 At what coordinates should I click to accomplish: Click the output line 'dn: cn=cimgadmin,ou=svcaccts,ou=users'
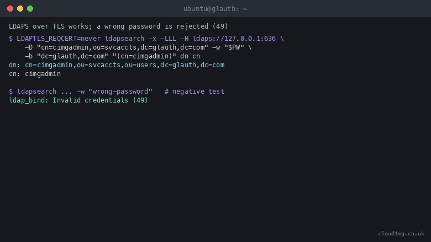[x=117, y=65]
